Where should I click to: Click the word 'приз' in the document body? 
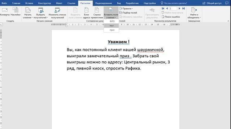(125, 56)
